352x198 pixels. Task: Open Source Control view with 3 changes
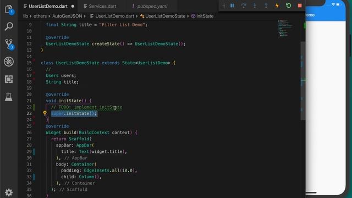(9, 44)
